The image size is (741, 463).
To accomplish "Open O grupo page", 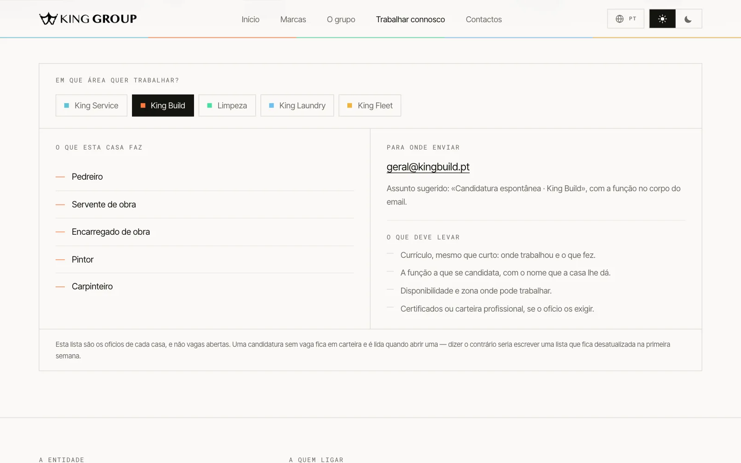I will click(x=341, y=19).
